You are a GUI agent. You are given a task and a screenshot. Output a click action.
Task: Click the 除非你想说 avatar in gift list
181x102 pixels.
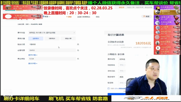[x=157, y=43]
